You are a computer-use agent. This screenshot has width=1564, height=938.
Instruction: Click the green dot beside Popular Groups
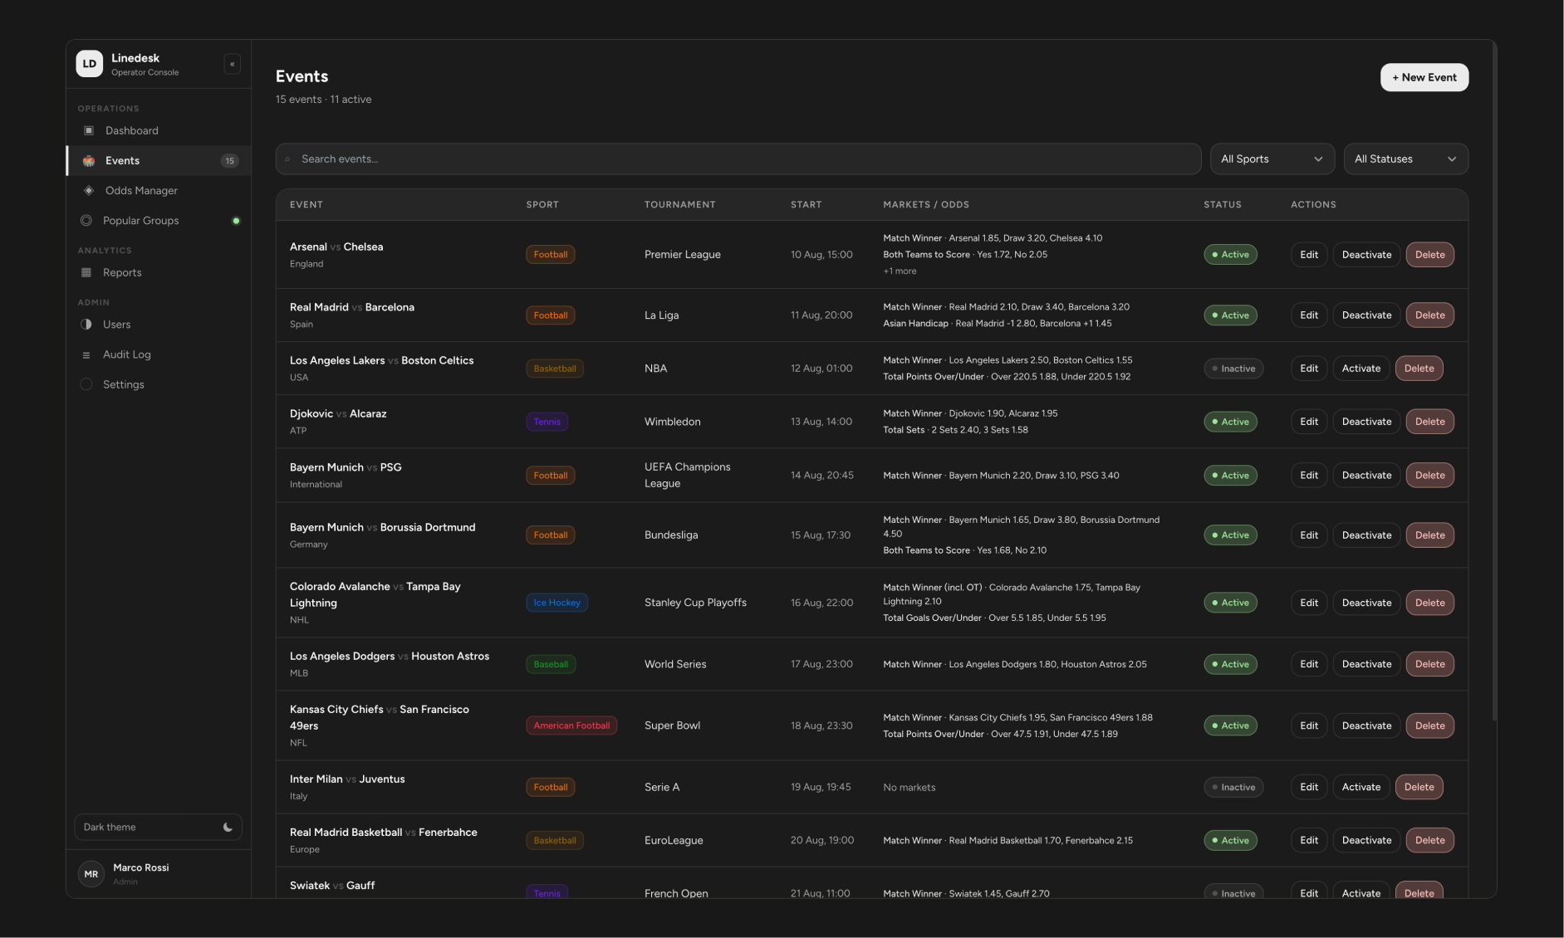click(x=236, y=221)
